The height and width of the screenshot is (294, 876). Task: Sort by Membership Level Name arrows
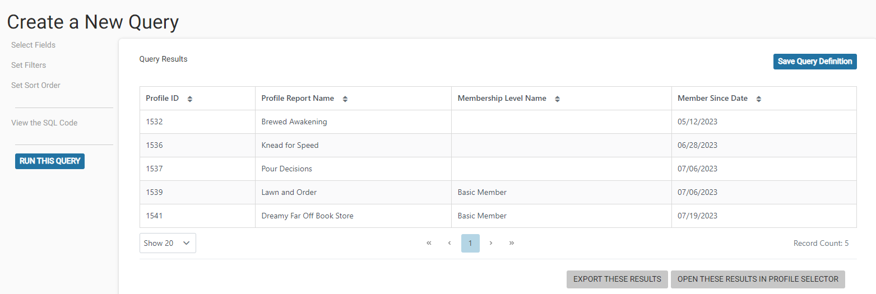tap(558, 99)
